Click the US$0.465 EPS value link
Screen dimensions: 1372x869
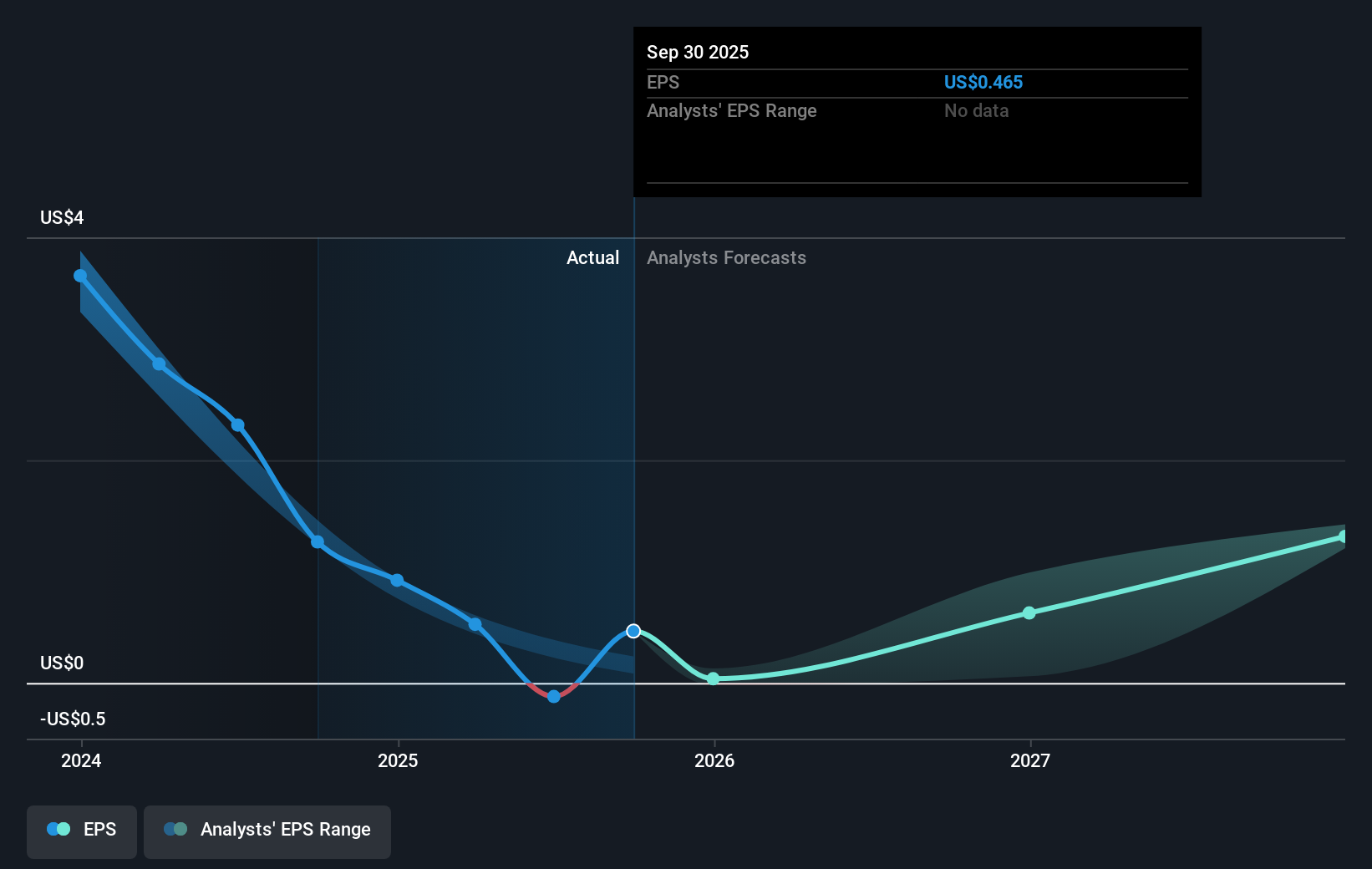pos(983,82)
